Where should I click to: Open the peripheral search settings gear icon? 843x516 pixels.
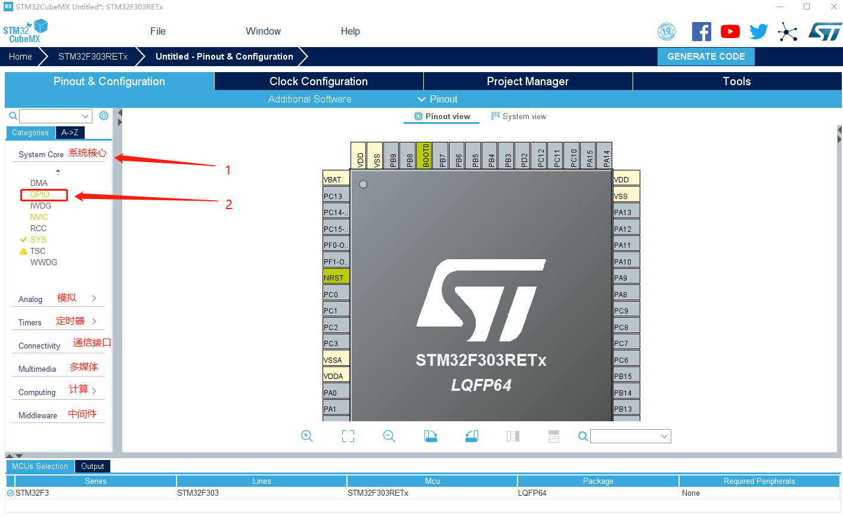click(x=103, y=115)
